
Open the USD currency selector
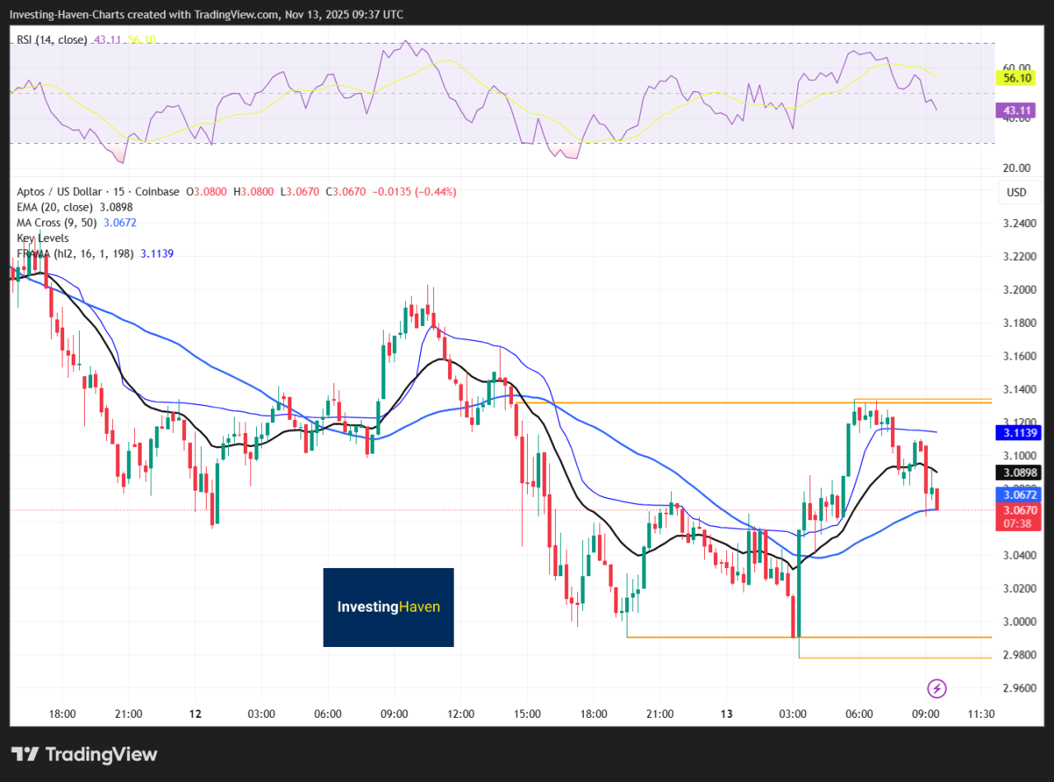(x=1016, y=193)
